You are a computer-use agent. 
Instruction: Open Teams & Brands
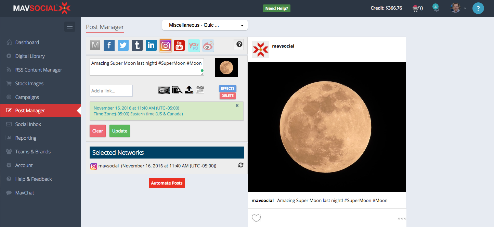(x=33, y=152)
